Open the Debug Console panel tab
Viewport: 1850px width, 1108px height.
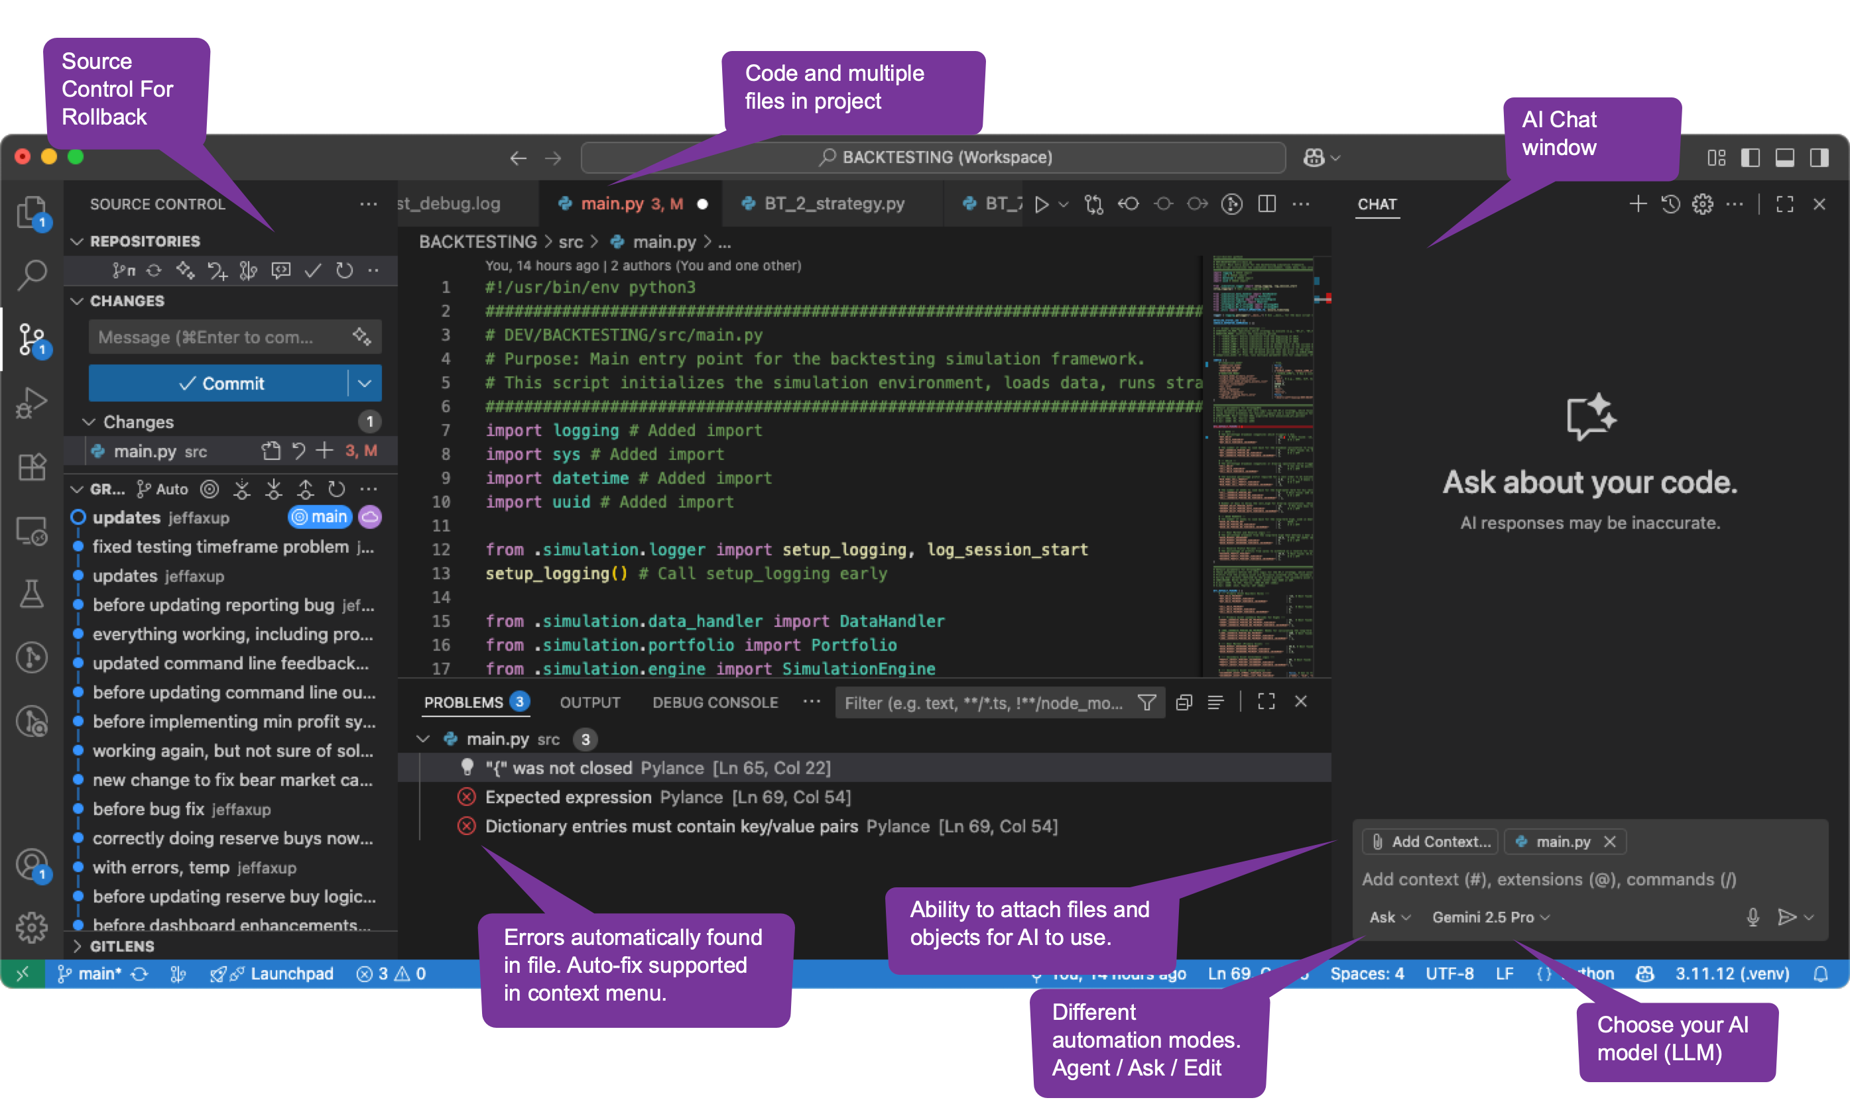pos(715,702)
